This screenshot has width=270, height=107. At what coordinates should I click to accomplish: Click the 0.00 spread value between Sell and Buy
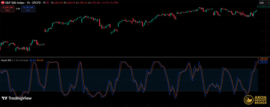(18, 9)
